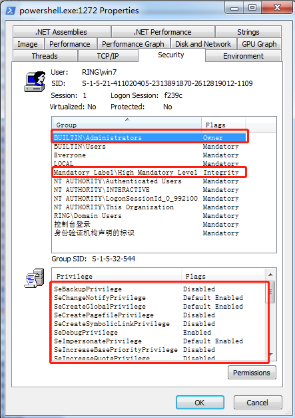295x418 pixels.
Task: Select the SeDebugPrivilege row
Action: (x=159, y=333)
